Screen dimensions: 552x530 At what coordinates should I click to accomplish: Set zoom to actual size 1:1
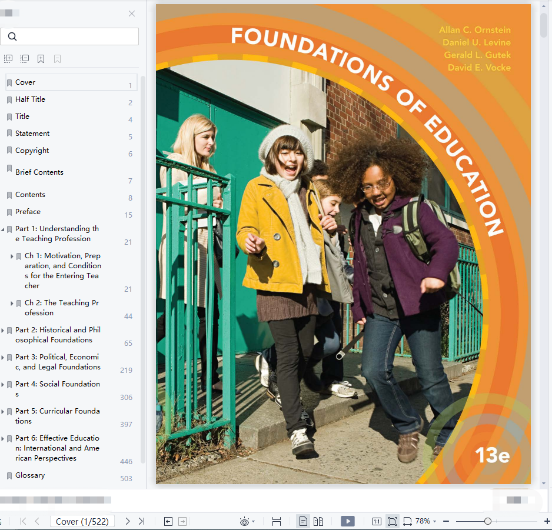[377, 521]
